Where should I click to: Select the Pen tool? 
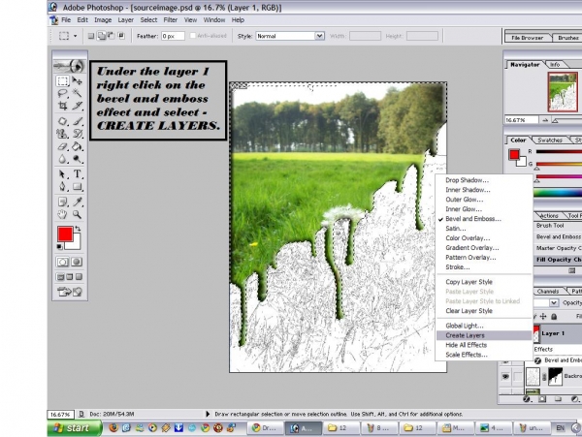(62, 186)
